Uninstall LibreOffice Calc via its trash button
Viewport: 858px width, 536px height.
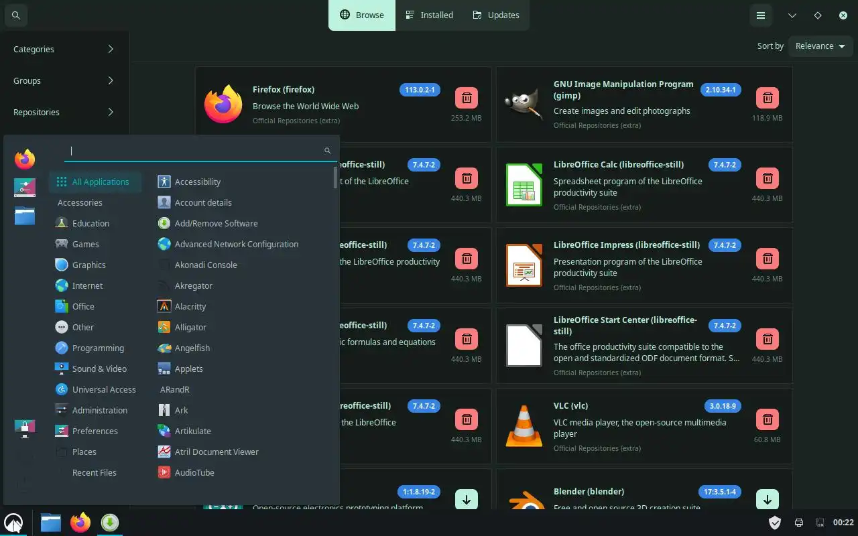coord(768,178)
